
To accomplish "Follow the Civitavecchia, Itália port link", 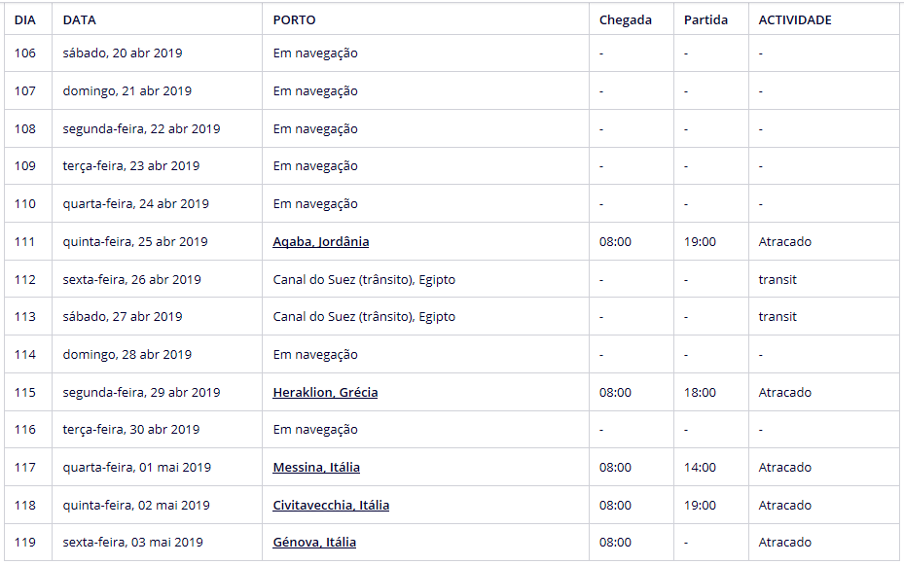I will click(x=331, y=506).
